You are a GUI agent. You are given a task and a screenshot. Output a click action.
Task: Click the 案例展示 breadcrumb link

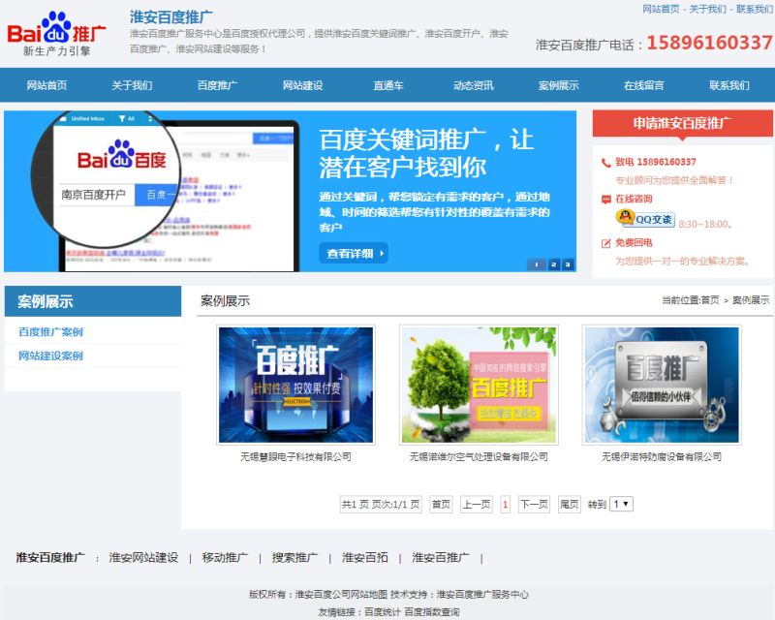(751, 300)
